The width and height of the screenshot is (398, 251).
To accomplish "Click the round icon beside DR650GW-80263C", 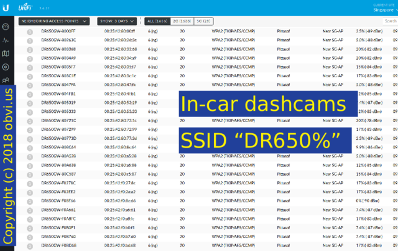I will [x=30, y=40].
